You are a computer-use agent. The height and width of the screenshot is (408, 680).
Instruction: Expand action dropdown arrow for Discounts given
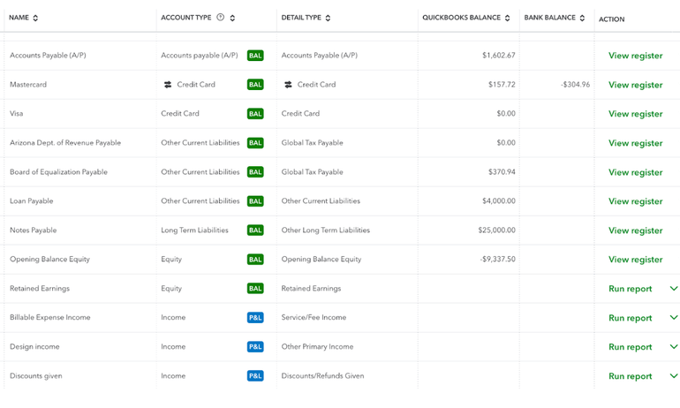pyautogui.click(x=674, y=376)
